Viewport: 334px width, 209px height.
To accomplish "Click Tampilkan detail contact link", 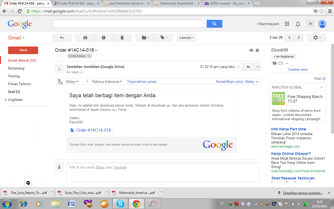I will click(297, 69).
